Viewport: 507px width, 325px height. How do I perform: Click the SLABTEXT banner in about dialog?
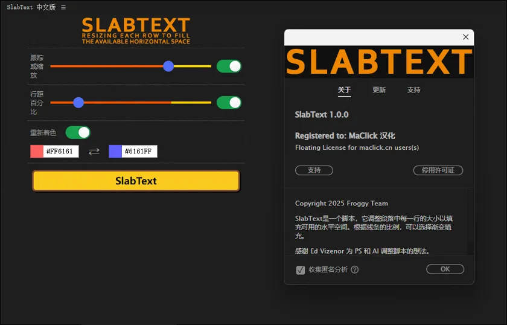tap(378, 62)
